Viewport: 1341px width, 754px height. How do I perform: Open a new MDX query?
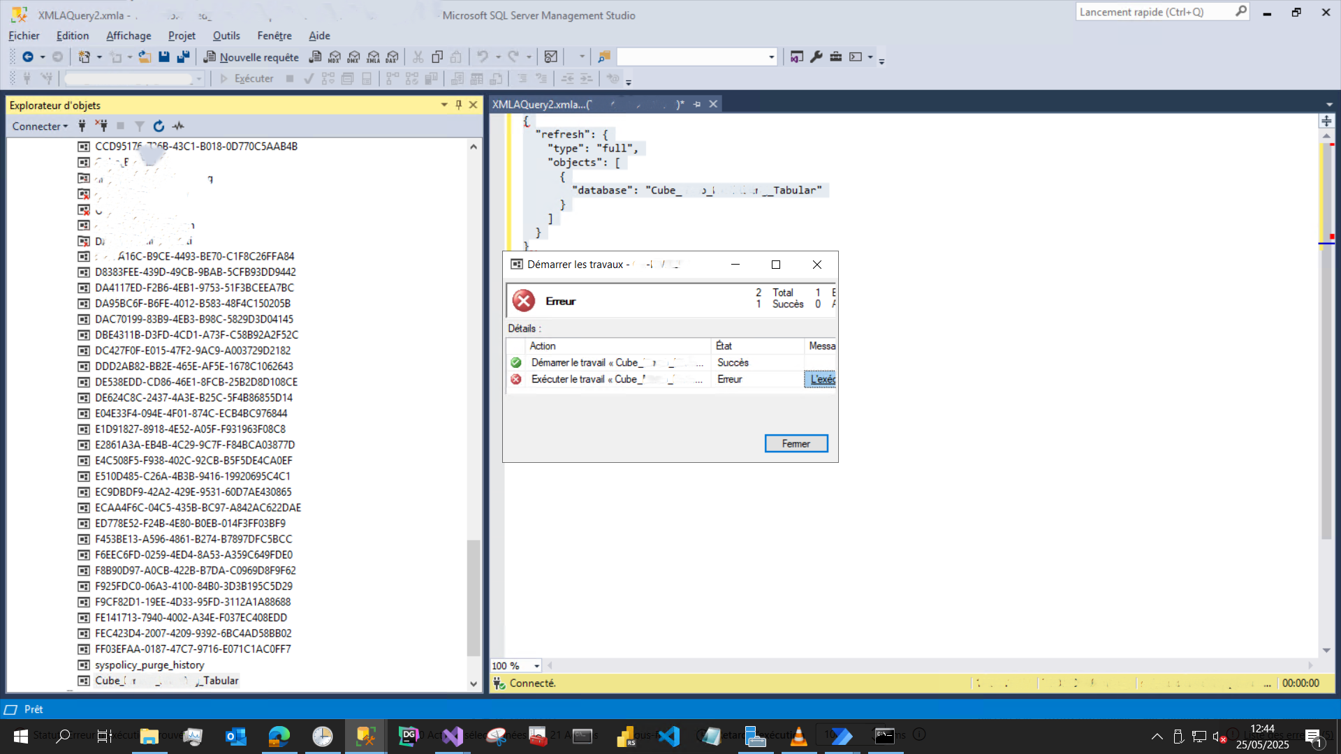pyautogui.click(x=335, y=57)
